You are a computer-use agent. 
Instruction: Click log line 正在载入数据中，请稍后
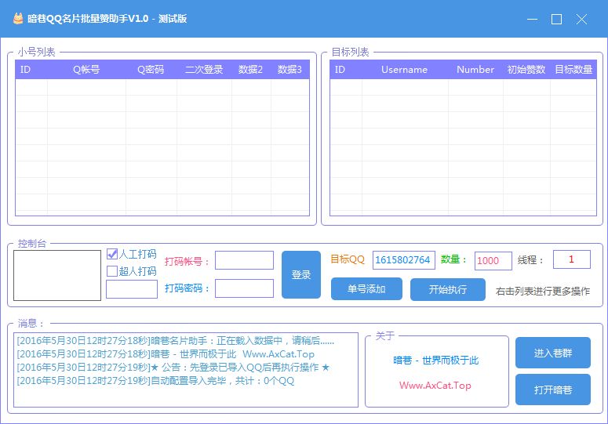click(x=175, y=341)
